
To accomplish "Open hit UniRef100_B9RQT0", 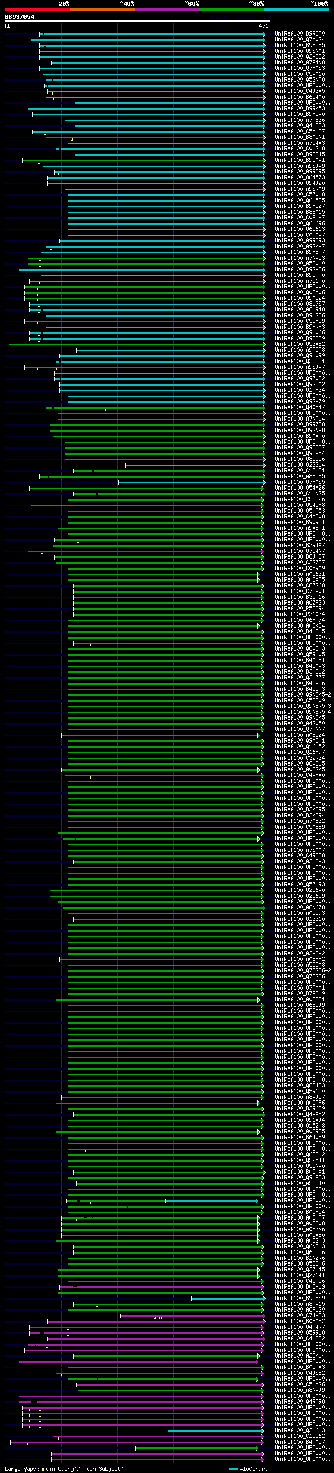I will click(x=299, y=34).
